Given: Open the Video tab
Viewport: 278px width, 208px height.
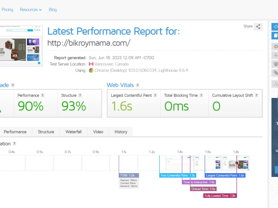Looking at the screenshot, I should (x=98, y=132).
